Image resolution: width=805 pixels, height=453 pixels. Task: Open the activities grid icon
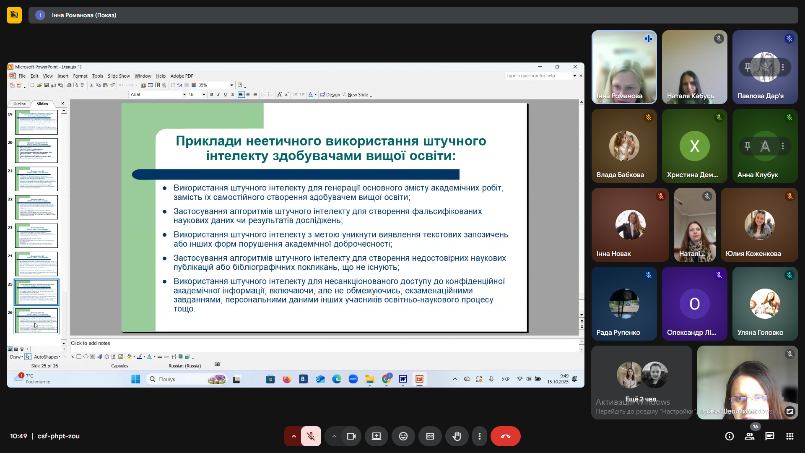(x=789, y=436)
